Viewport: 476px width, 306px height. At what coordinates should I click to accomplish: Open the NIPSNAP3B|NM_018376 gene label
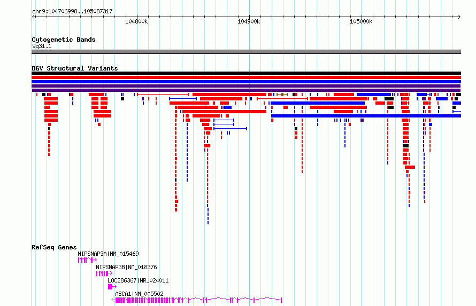pos(127,267)
